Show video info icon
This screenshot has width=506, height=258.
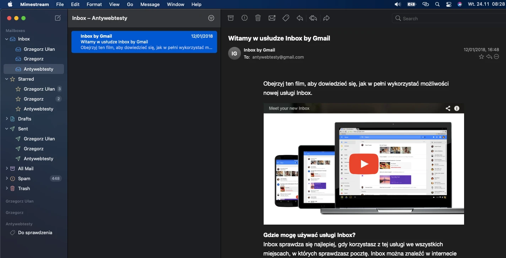(x=457, y=108)
